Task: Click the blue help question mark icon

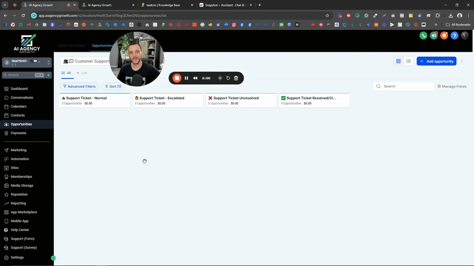Action: 455,35
